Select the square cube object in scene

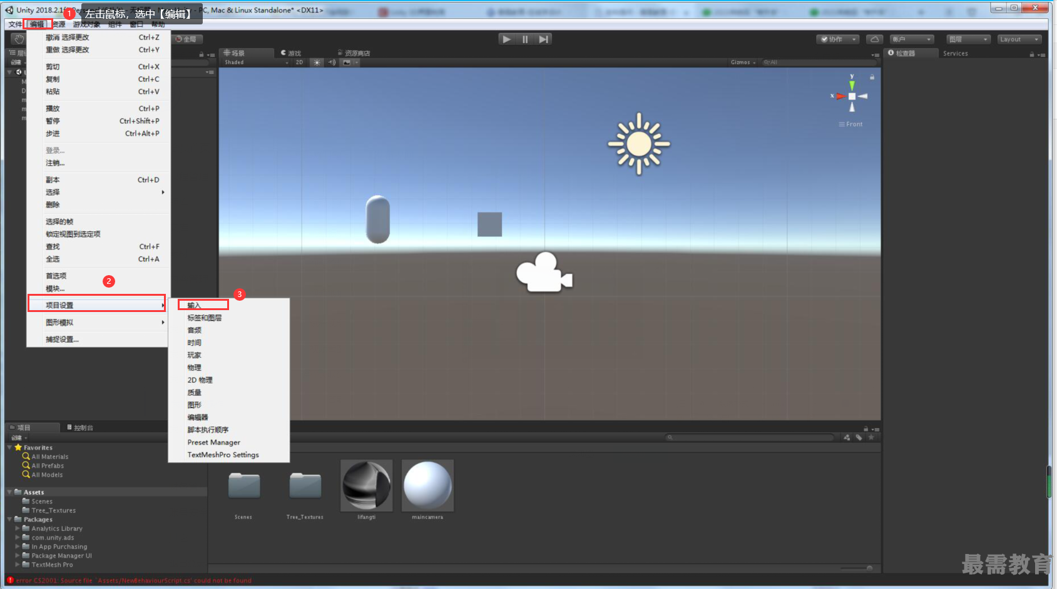489,224
